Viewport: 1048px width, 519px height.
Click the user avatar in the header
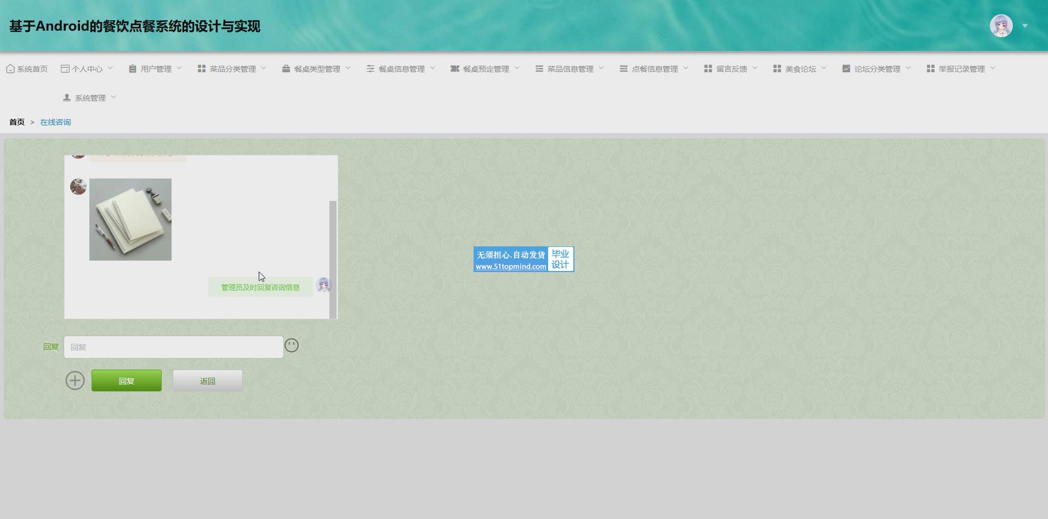coord(1001,26)
